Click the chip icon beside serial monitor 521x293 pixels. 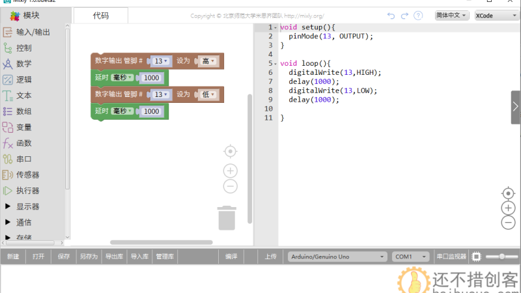click(x=476, y=257)
